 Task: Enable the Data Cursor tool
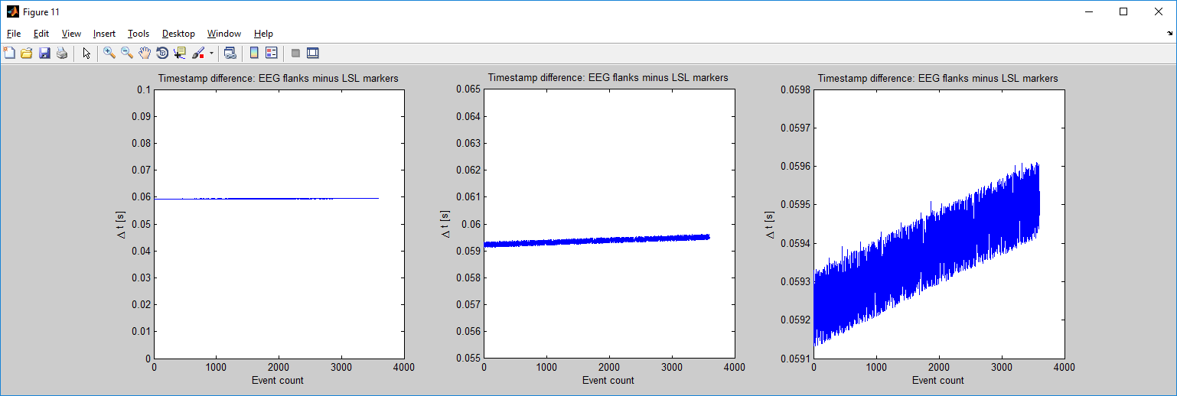click(180, 53)
